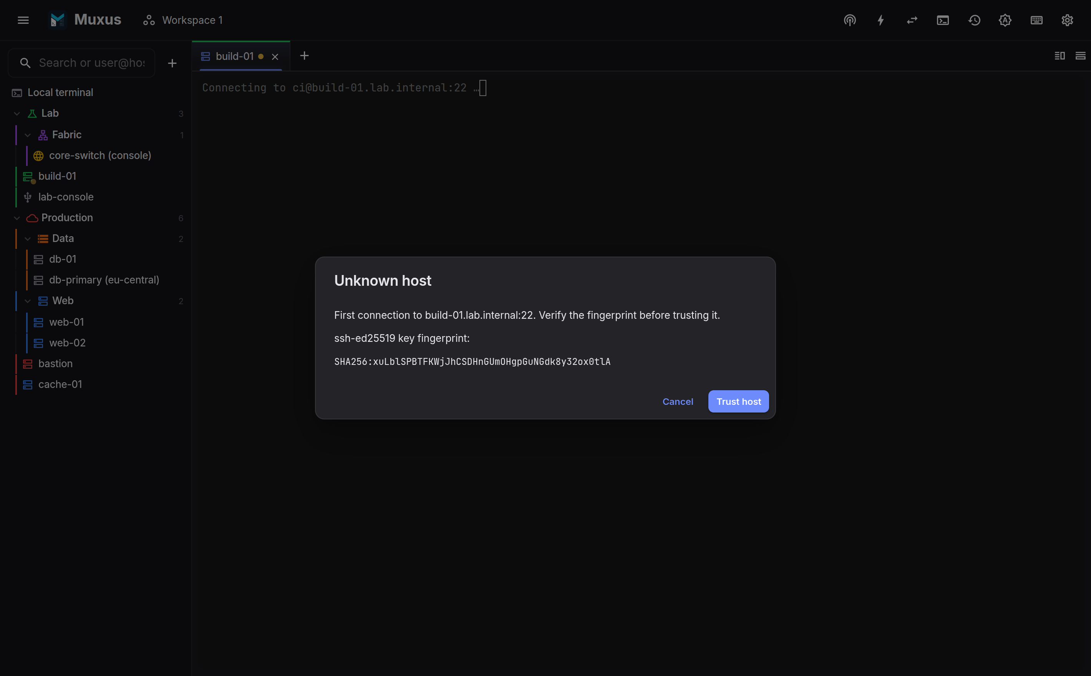The width and height of the screenshot is (1091, 676).
Task: Open the settings gear icon
Action: pyautogui.click(x=1067, y=20)
